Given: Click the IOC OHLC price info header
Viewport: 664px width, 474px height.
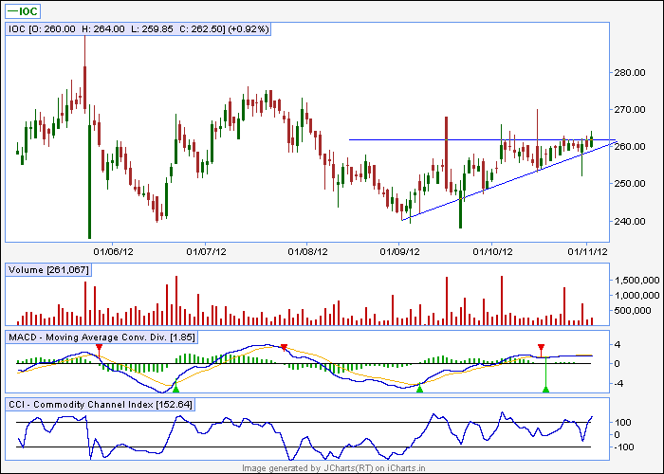Looking at the screenshot, I should [138, 29].
